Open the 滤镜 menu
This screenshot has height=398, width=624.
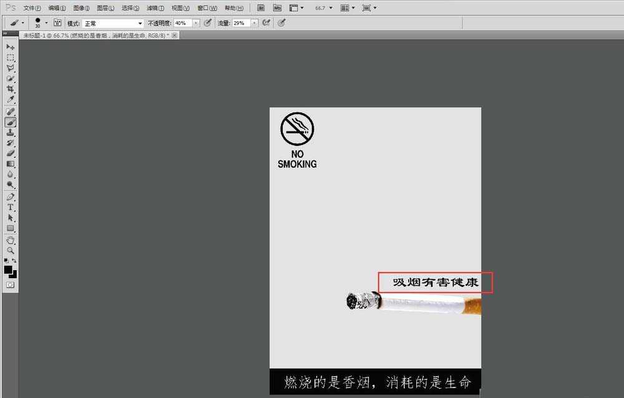(154, 7)
